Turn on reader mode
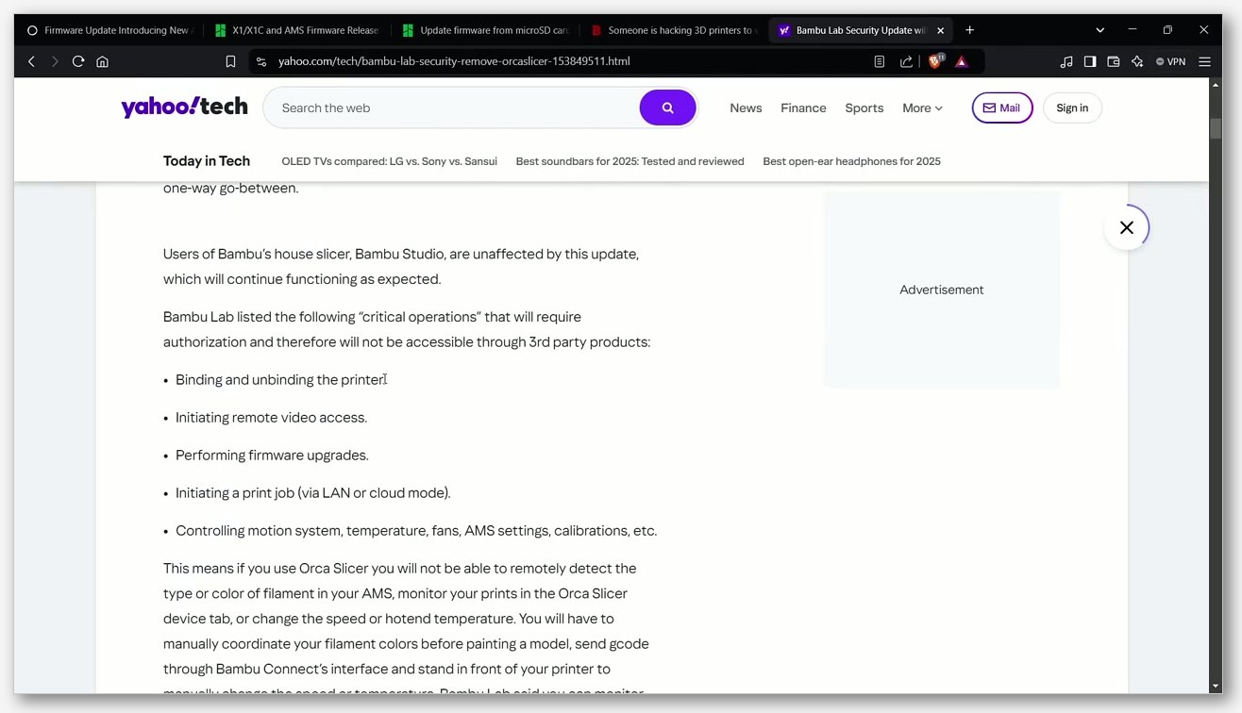Image resolution: width=1242 pixels, height=713 pixels. tap(879, 61)
